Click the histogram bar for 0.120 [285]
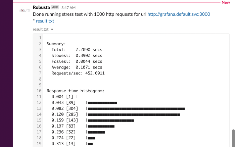The image size is (235, 147). (134, 114)
